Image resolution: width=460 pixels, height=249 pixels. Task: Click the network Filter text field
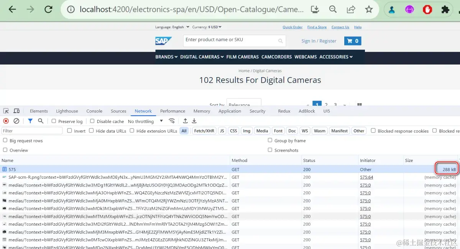coord(32,131)
